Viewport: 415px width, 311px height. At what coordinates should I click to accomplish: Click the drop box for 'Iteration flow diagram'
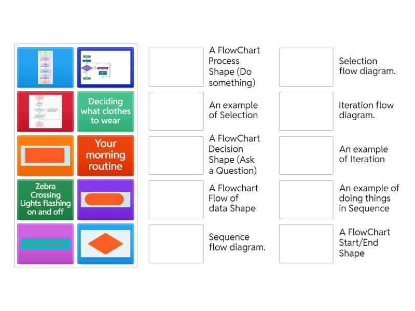pyautogui.click(x=306, y=111)
